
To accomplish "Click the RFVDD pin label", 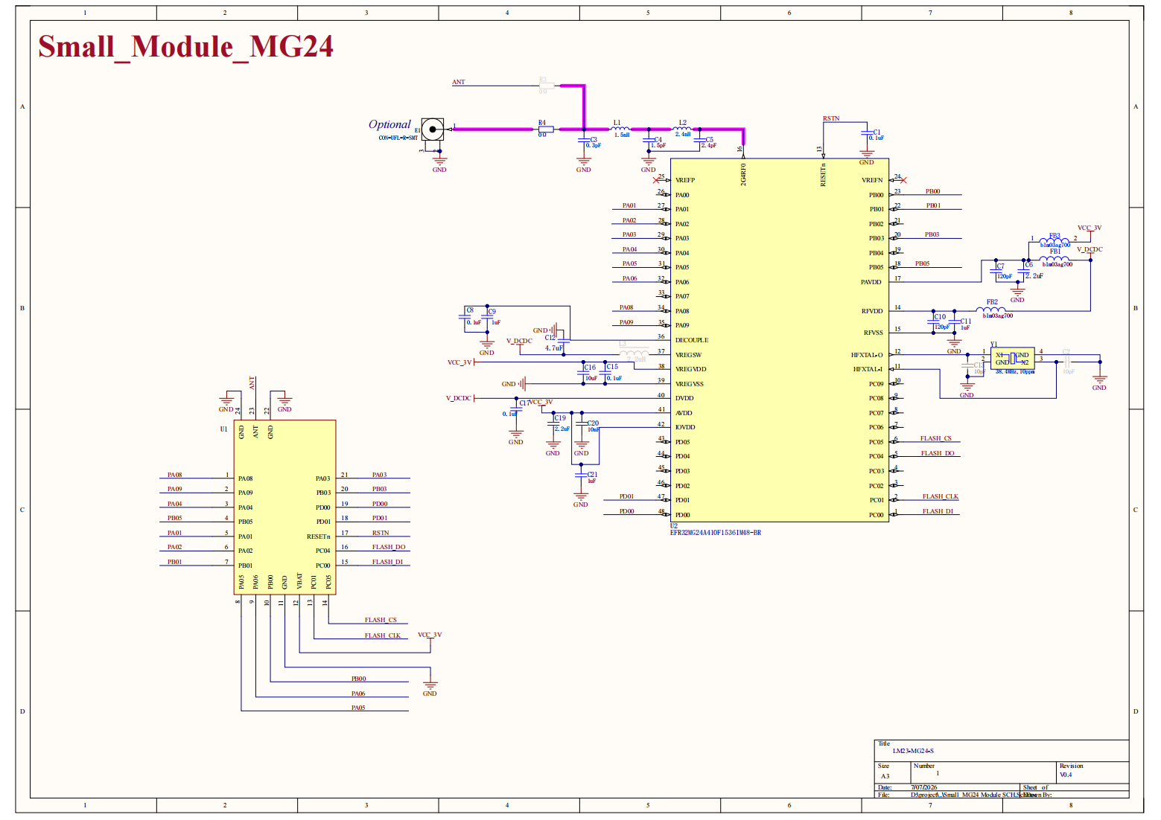I will [x=872, y=311].
